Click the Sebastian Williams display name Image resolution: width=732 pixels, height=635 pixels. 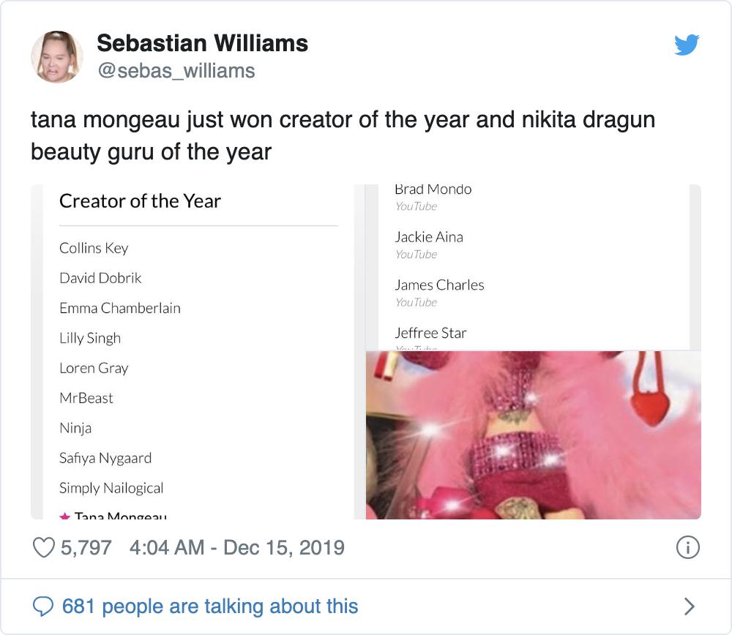coord(202,43)
